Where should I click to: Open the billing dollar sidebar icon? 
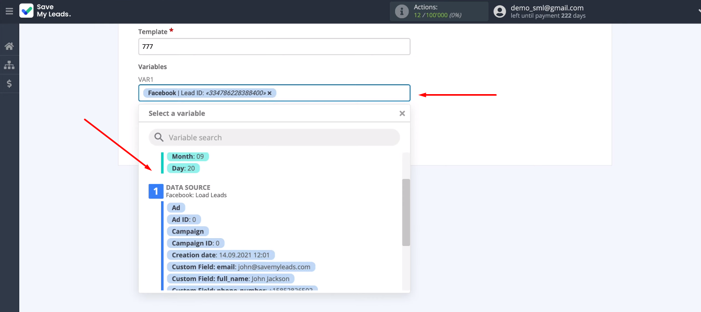point(9,83)
